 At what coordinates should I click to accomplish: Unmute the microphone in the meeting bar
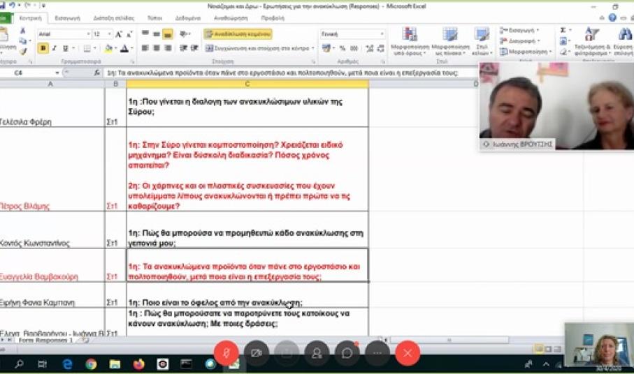(x=226, y=353)
